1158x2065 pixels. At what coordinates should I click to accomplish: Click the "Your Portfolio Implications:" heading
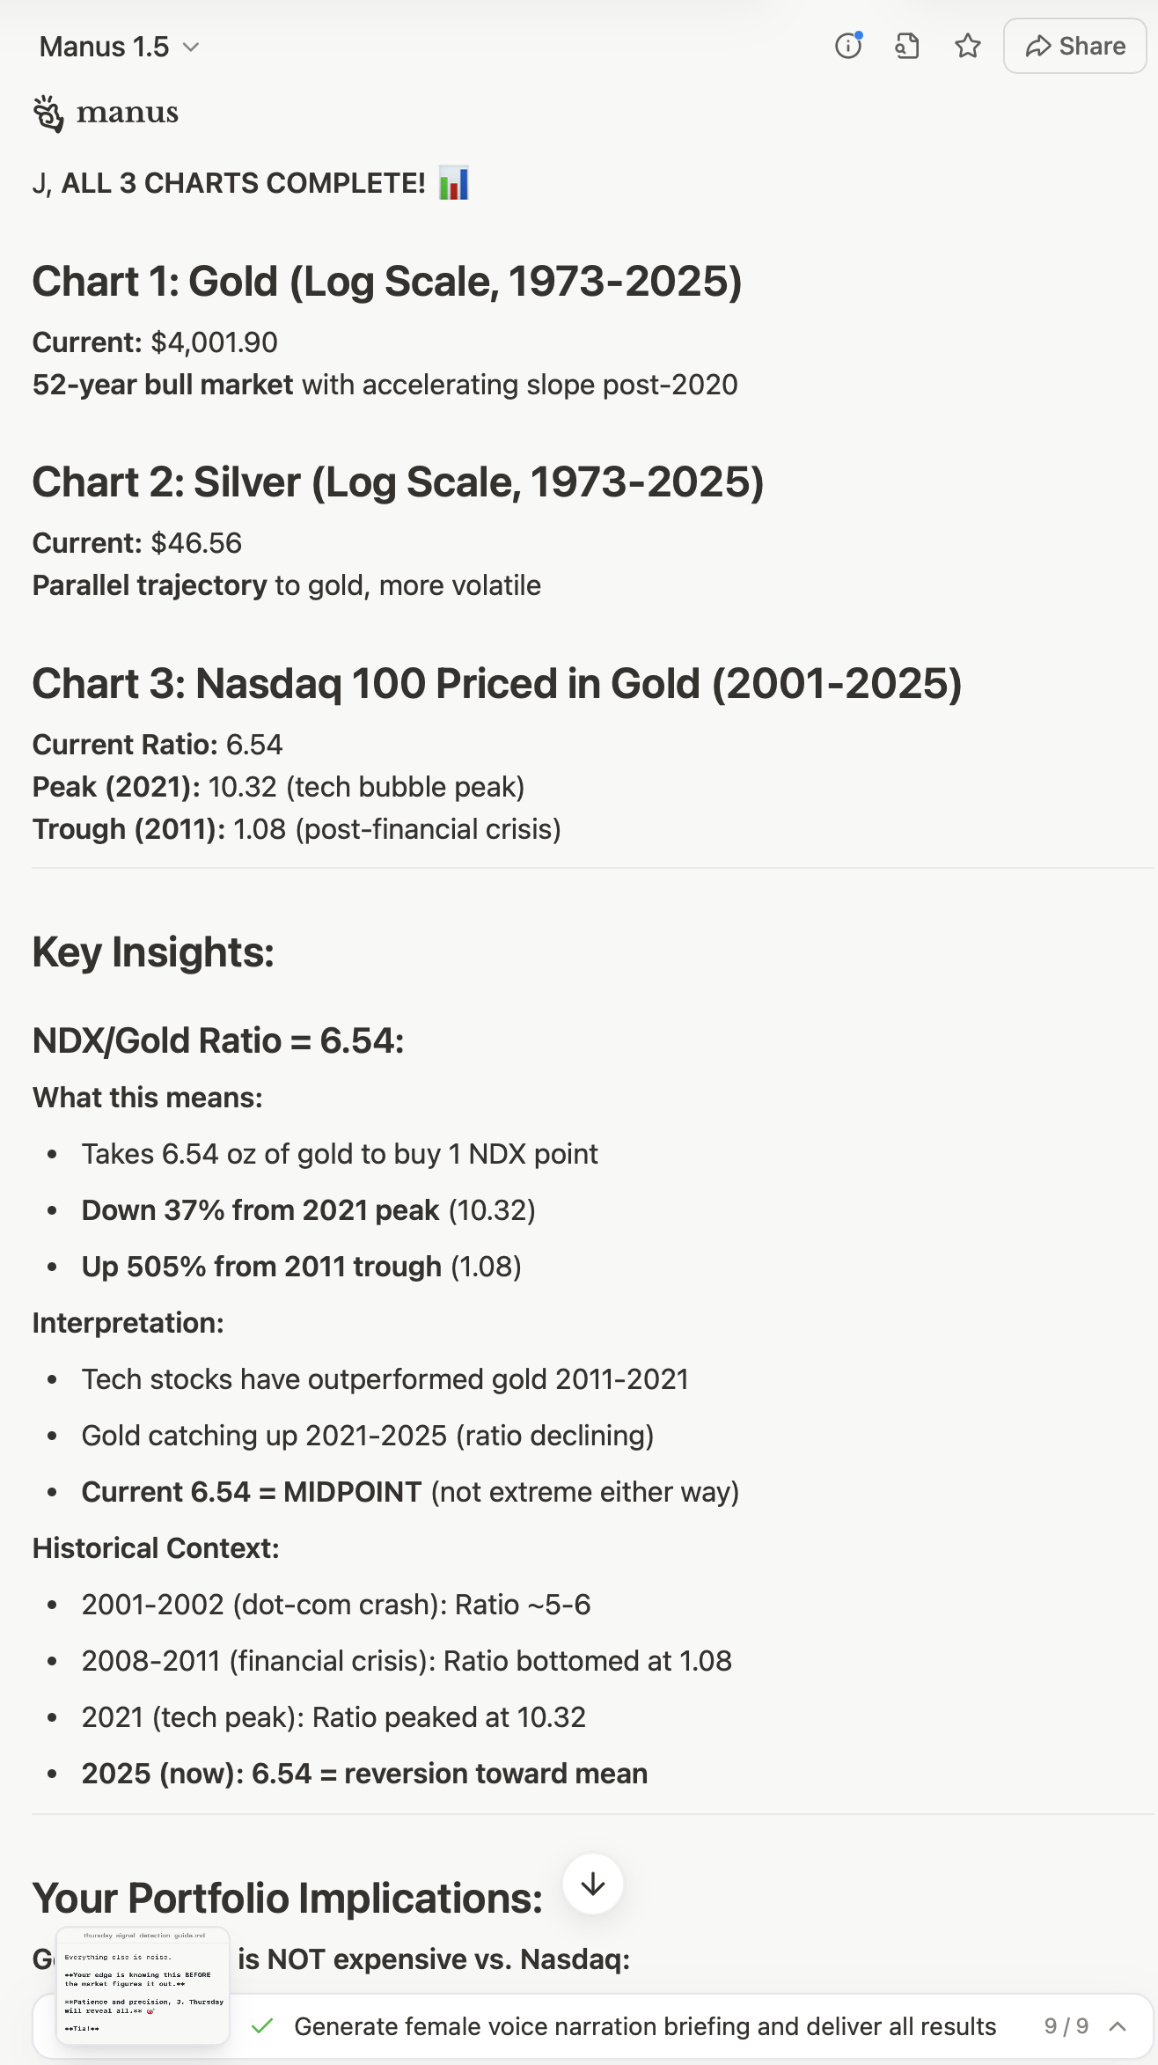coord(287,1899)
